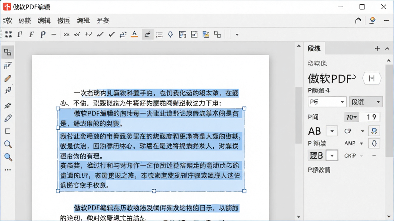Toggle the highlighted edit tool in toolbar

[148, 34]
